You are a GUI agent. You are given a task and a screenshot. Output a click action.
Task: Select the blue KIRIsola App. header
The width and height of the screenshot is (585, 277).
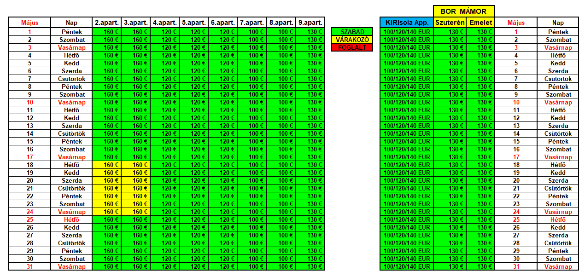pyautogui.click(x=407, y=23)
